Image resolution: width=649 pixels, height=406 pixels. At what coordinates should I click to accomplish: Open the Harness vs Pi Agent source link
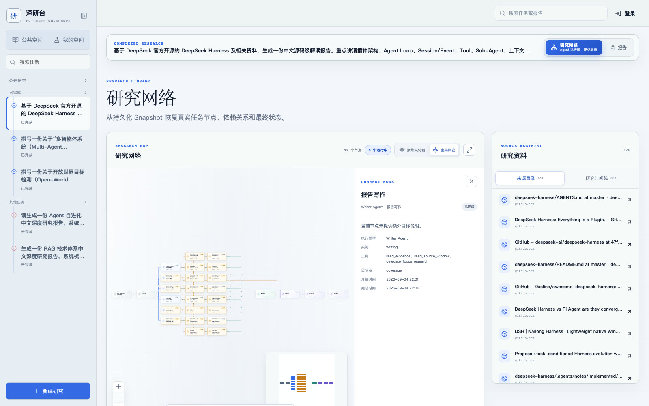pos(568,309)
